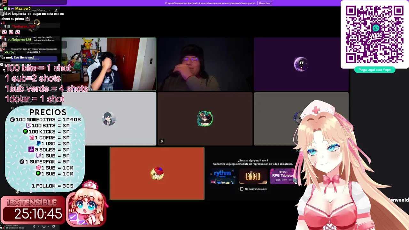Viewport: 409px width, 230px height.
Task: Click the '100 bits = 1 shot' text
Action: click(x=38, y=68)
